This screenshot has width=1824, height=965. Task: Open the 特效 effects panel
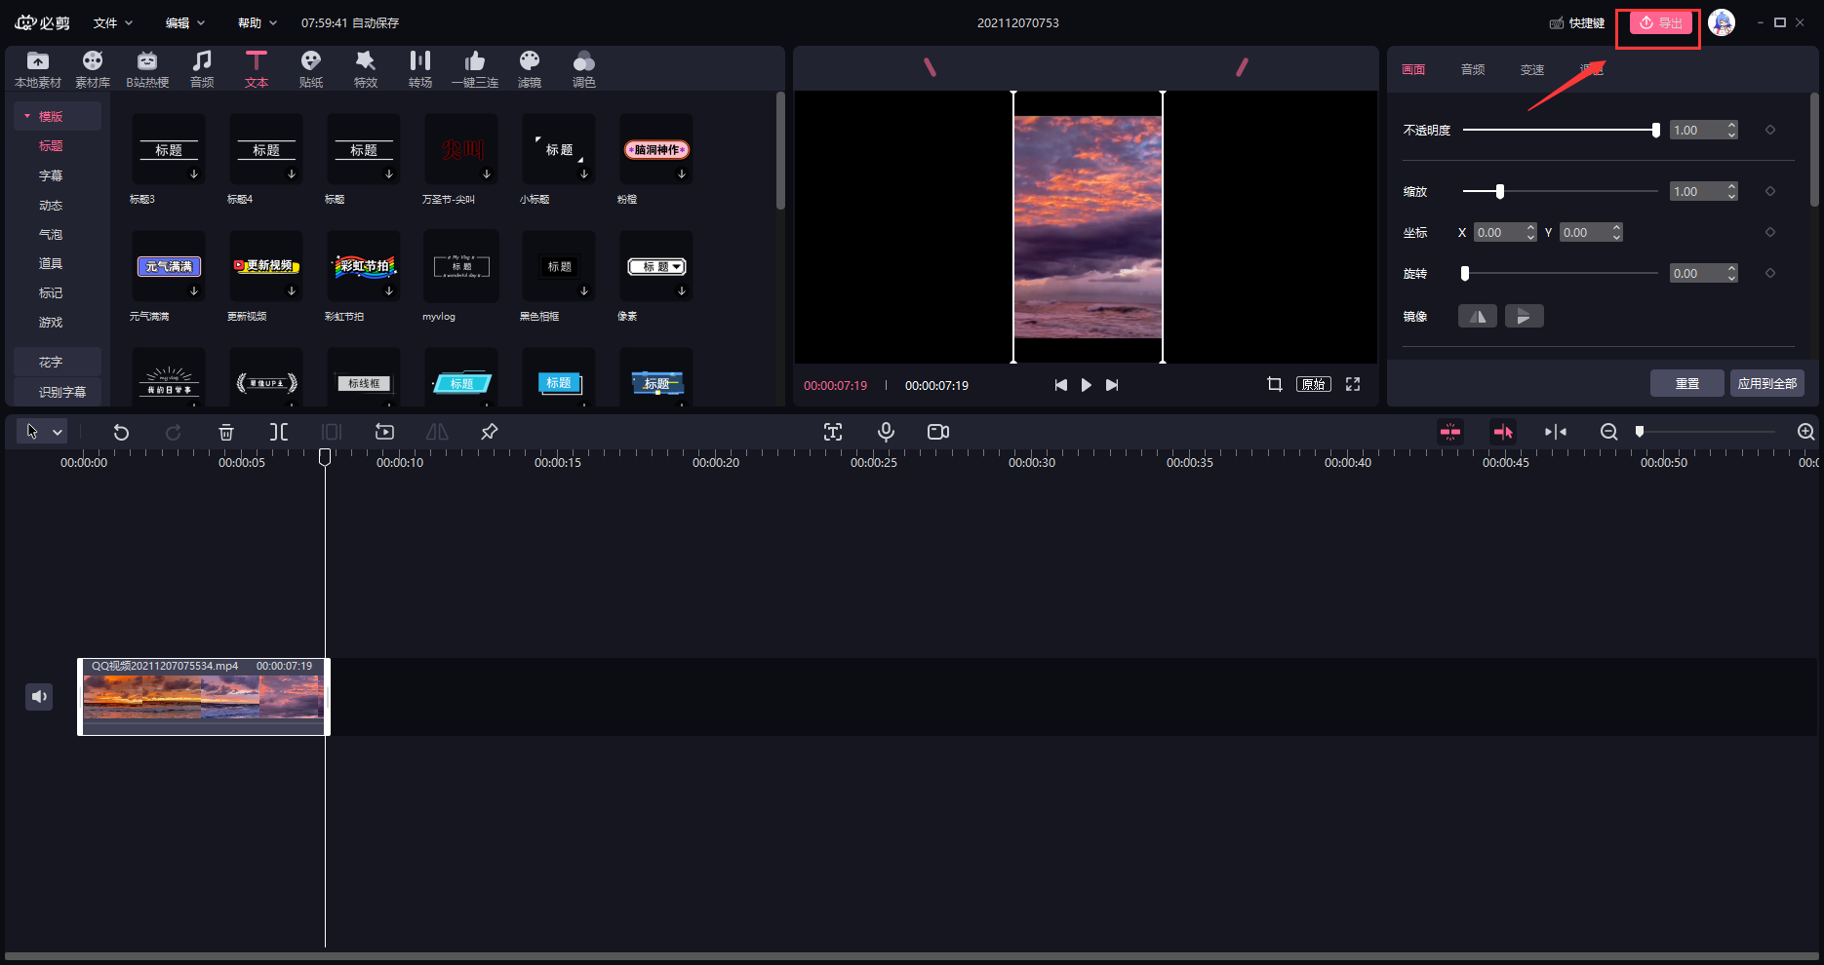click(x=366, y=69)
